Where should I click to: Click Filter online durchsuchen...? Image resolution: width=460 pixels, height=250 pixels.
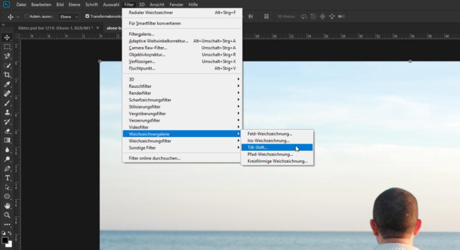[155, 158]
